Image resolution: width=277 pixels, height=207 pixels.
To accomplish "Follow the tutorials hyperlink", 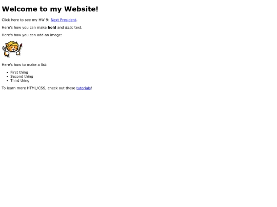I will [x=84, y=88].
